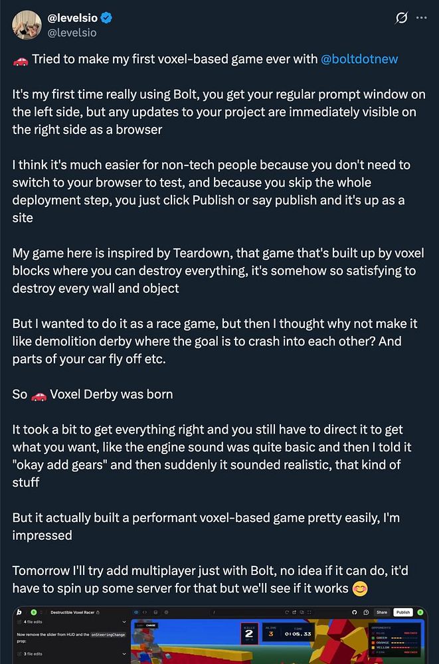The height and width of the screenshot is (664, 439).
Task: Click the Share button
Action: 382,612
